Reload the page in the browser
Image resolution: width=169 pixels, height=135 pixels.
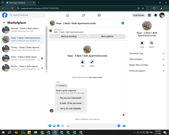(x=13, y=8)
